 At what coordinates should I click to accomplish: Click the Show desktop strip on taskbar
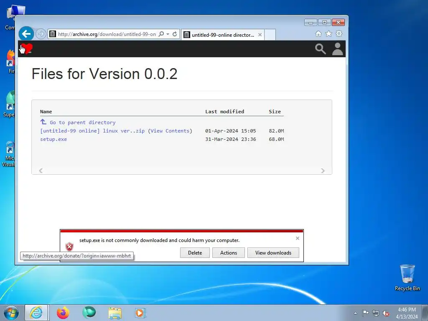[425, 313]
